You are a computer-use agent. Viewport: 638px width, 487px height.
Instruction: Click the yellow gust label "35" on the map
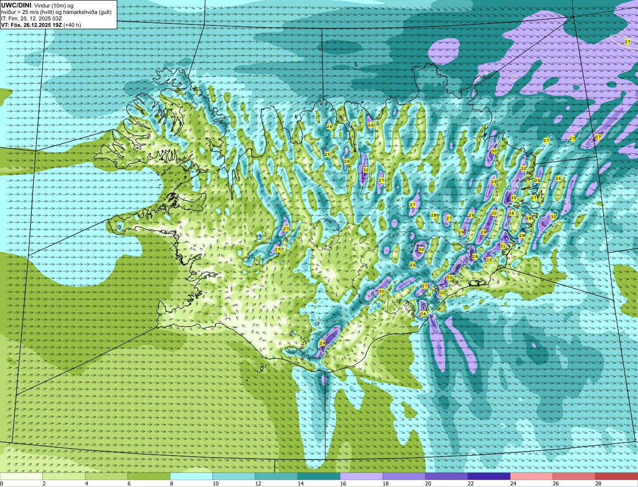coord(513,198)
